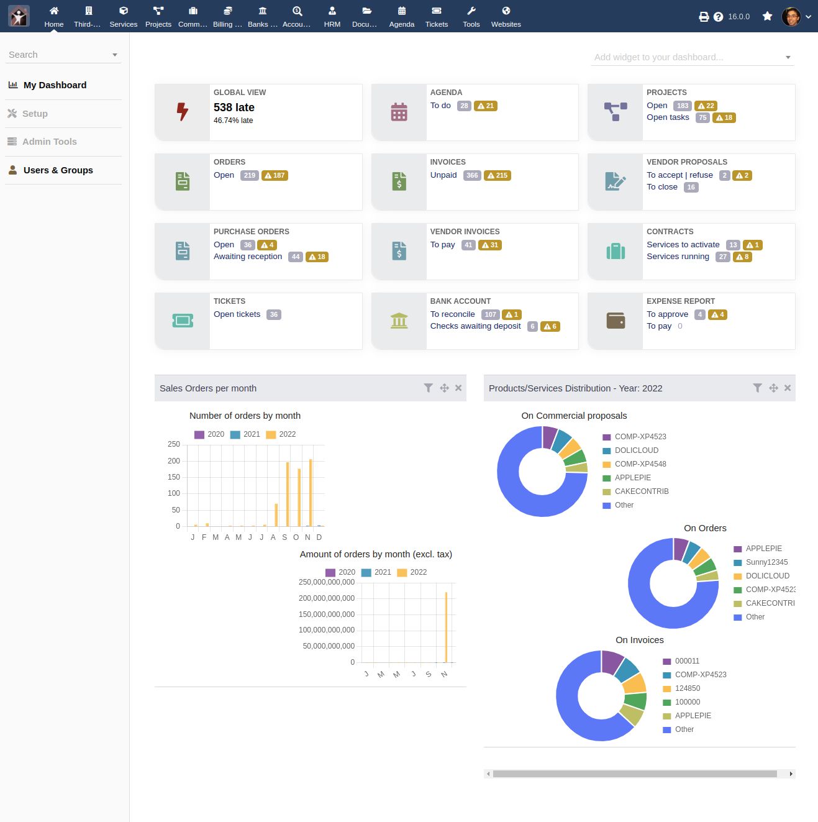Open the user avatar dropdown menu
The height and width of the screenshot is (822, 818).
796,17
